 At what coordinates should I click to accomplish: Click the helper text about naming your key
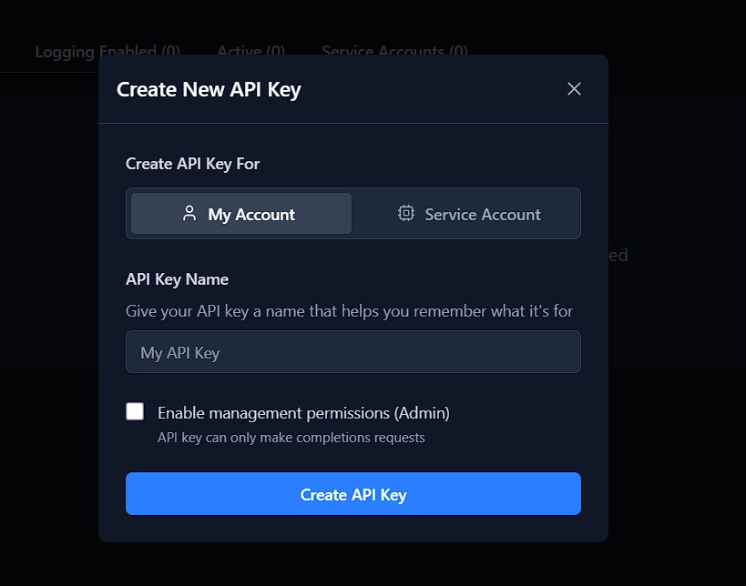[349, 311]
